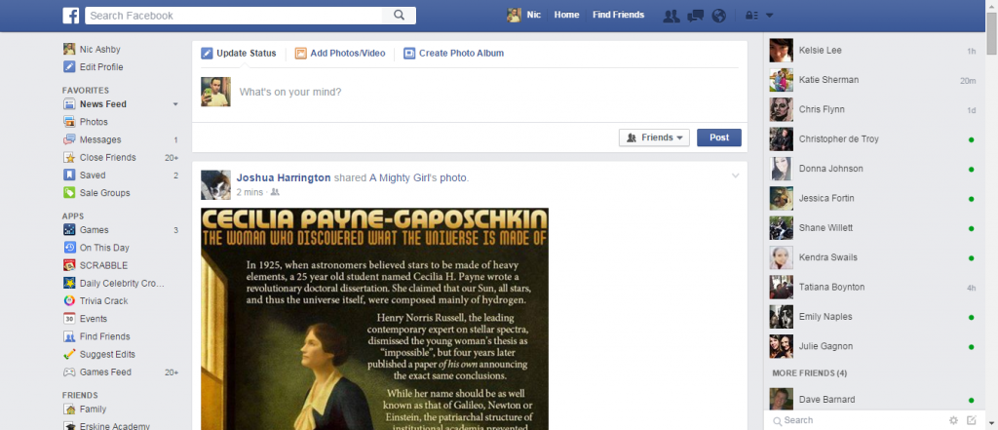The height and width of the screenshot is (430, 998).
Task: Open Games Feed controller icon
Action: click(69, 372)
